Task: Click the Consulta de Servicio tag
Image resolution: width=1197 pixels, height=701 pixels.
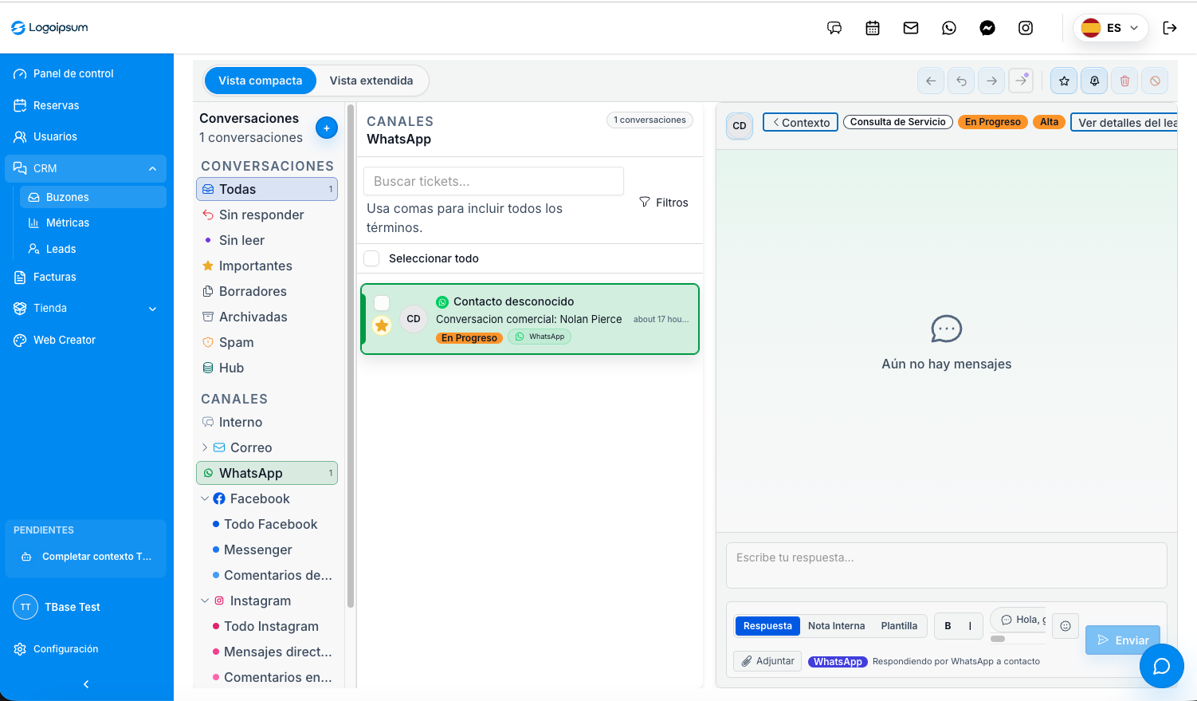Action: (x=898, y=122)
